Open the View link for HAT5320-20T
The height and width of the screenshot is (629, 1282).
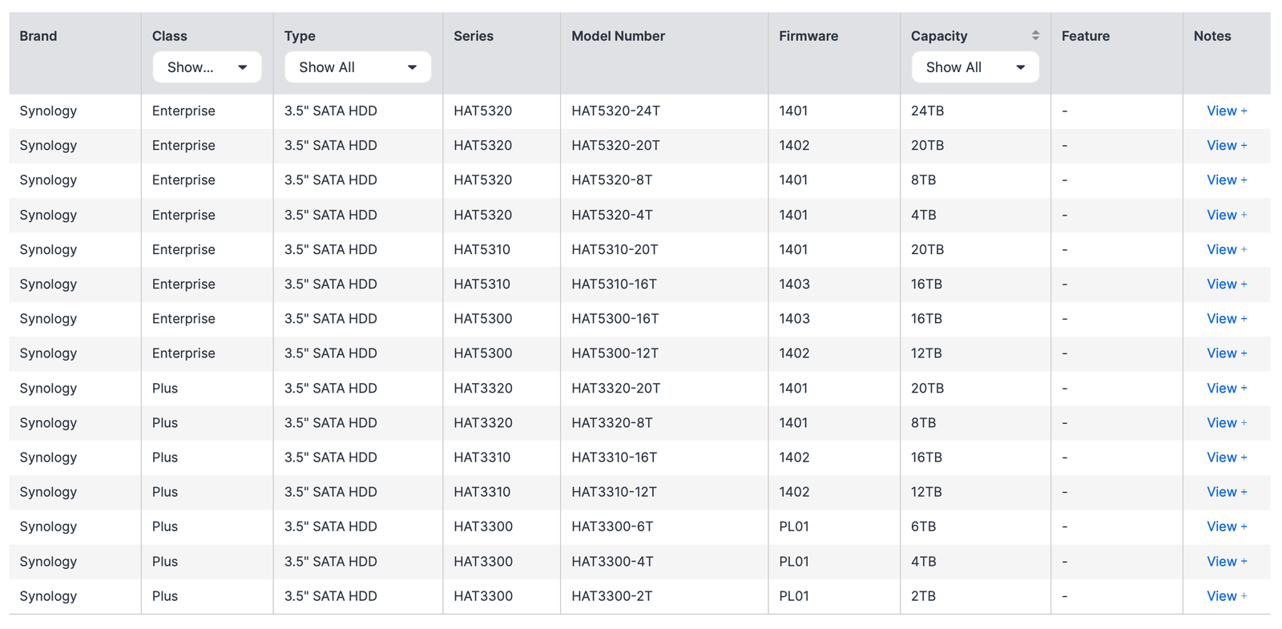click(x=1227, y=145)
